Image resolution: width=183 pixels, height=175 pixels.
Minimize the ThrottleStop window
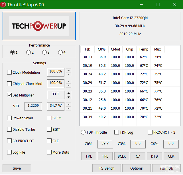point(141,5)
